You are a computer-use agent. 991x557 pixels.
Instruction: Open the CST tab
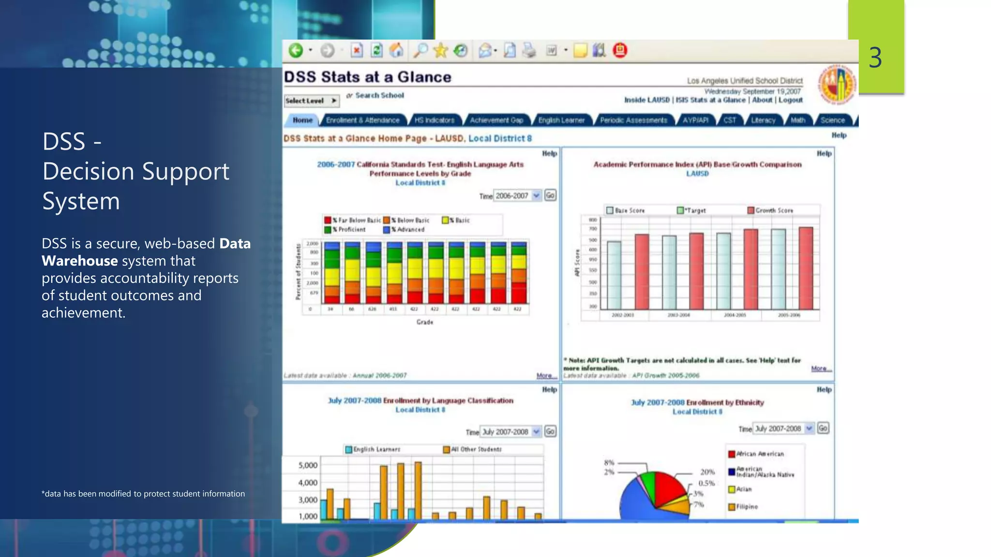click(730, 120)
